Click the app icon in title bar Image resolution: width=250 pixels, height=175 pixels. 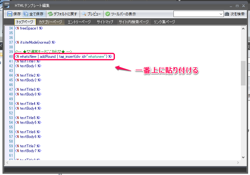tap(7, 5)
